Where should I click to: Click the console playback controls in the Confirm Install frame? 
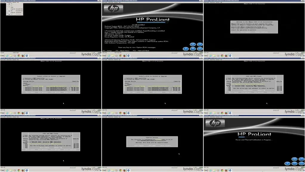[x=174, y=167]
